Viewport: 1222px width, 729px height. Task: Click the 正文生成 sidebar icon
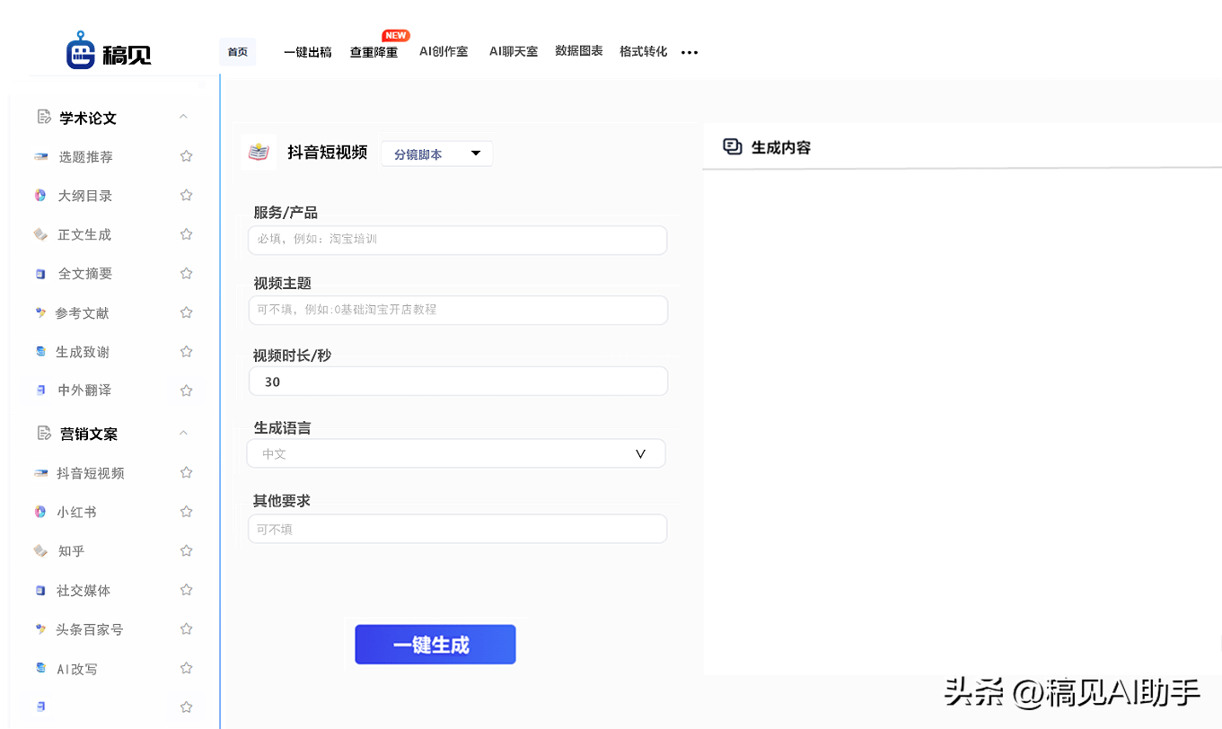pos(40,234)
